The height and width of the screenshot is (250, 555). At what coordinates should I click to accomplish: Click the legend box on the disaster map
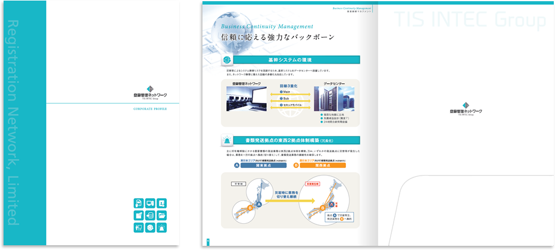tap(340, 217)
